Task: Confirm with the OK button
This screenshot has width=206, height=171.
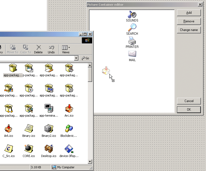Action: [x=189, y=110]
